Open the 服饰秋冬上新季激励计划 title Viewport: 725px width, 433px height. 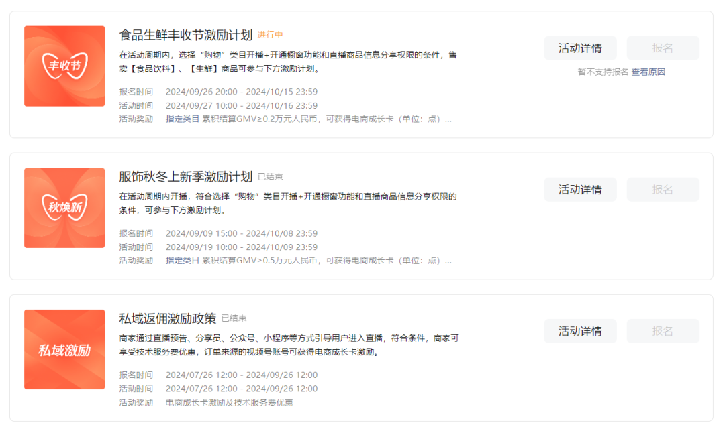pos(185,177)
